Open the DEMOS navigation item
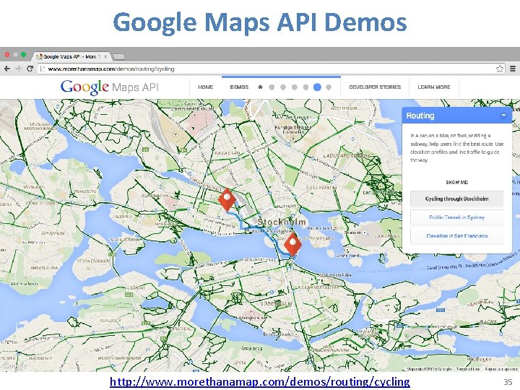The image size is (520, 390). [239, 87]
